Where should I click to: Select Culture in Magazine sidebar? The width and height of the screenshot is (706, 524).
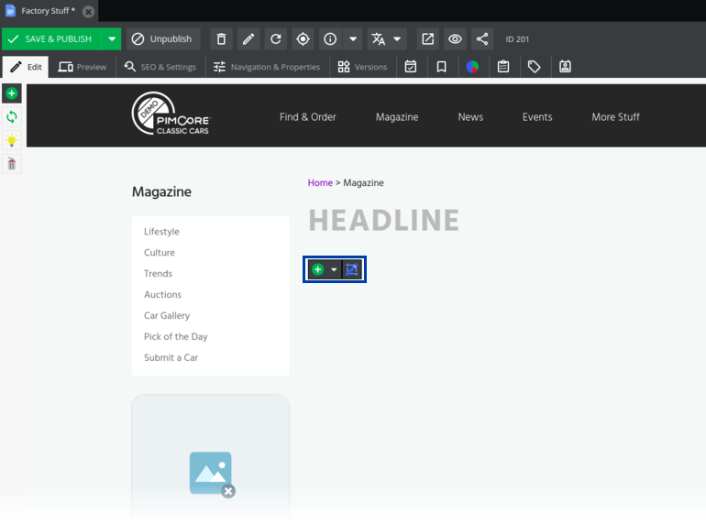pyautogui.click(x=160, y=252)
